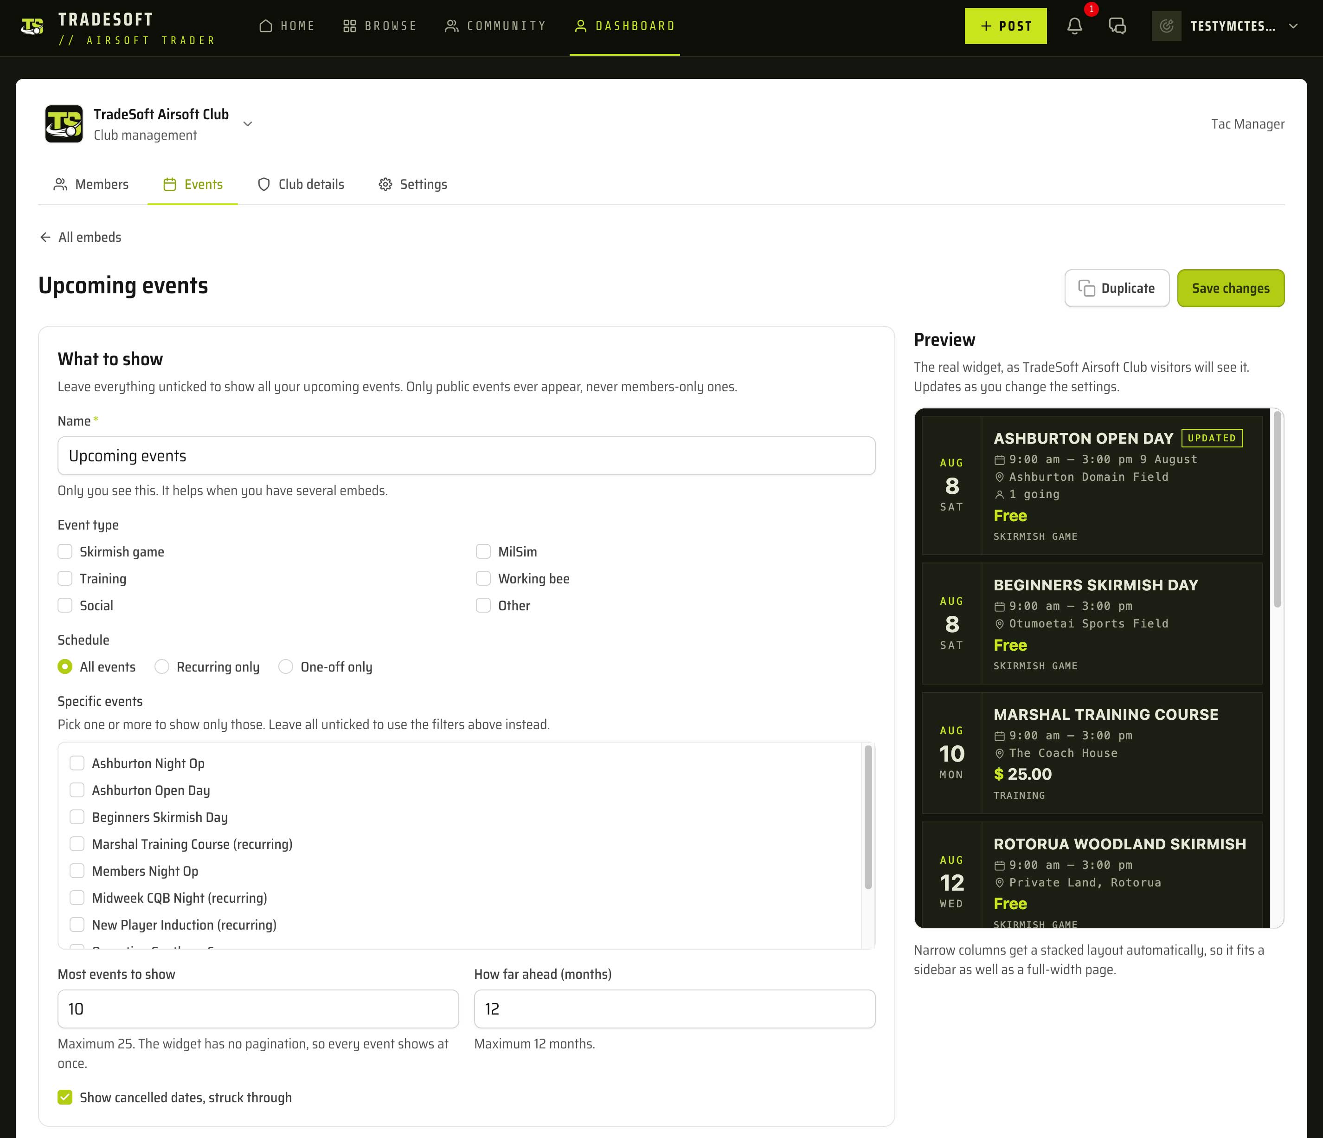Tick the Training checkbox
Image resolution: width=1323 pixels, height=1138 pixels.
(x=65, y=578)
